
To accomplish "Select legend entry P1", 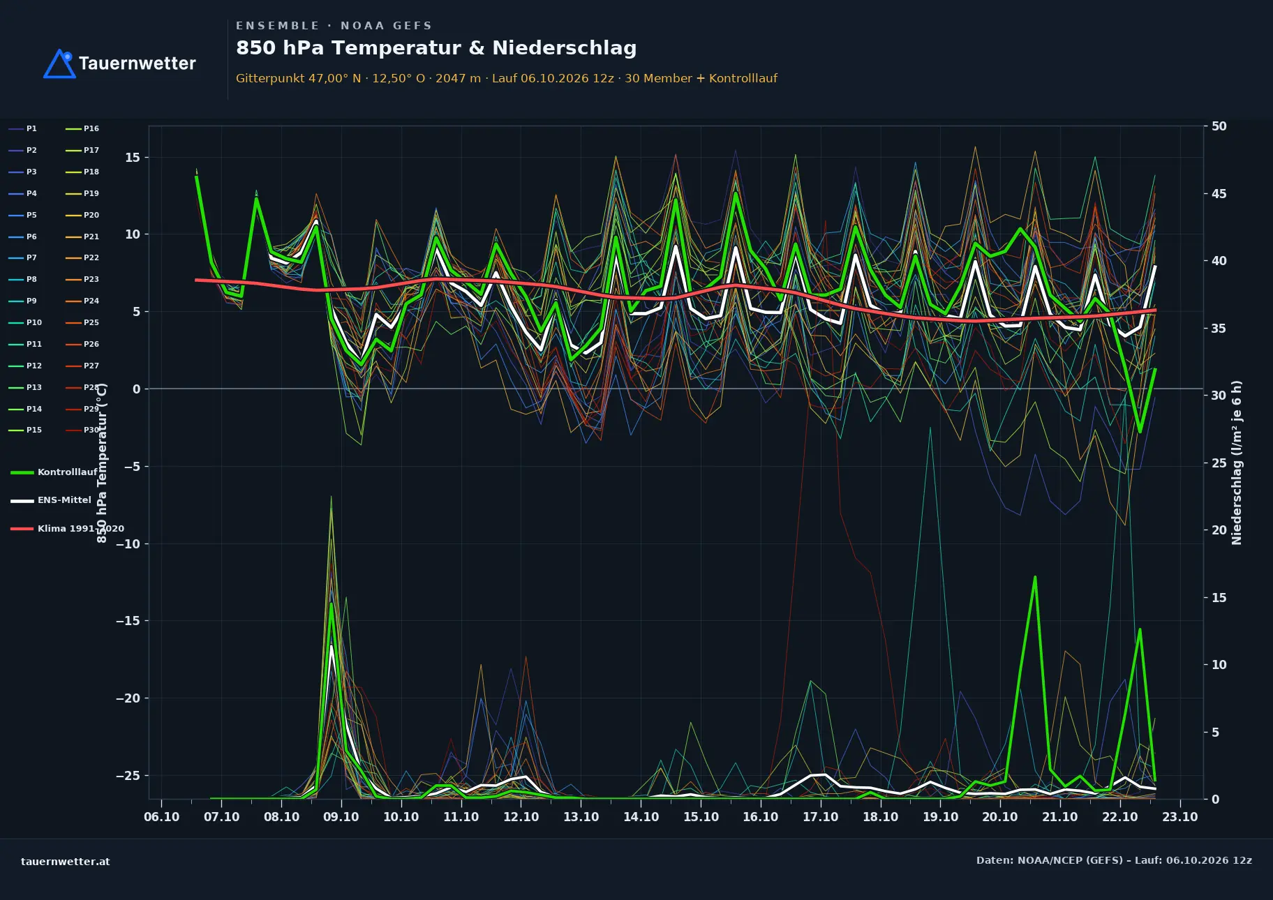I will point(23,128).
